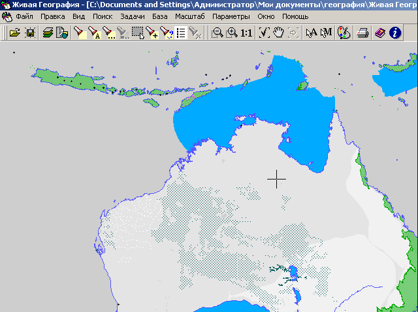Image resolution: width=418 pixels, height=312 pixels.
Task: Click the open folder icon in toolbar
Action: [x=14, y=32]
